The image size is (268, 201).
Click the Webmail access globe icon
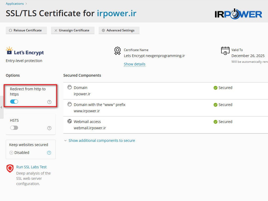pos(70,121)
